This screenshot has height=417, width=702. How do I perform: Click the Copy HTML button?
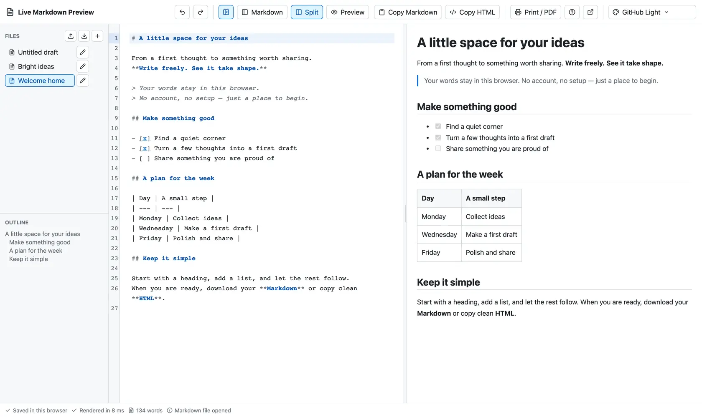click(472, 12)
